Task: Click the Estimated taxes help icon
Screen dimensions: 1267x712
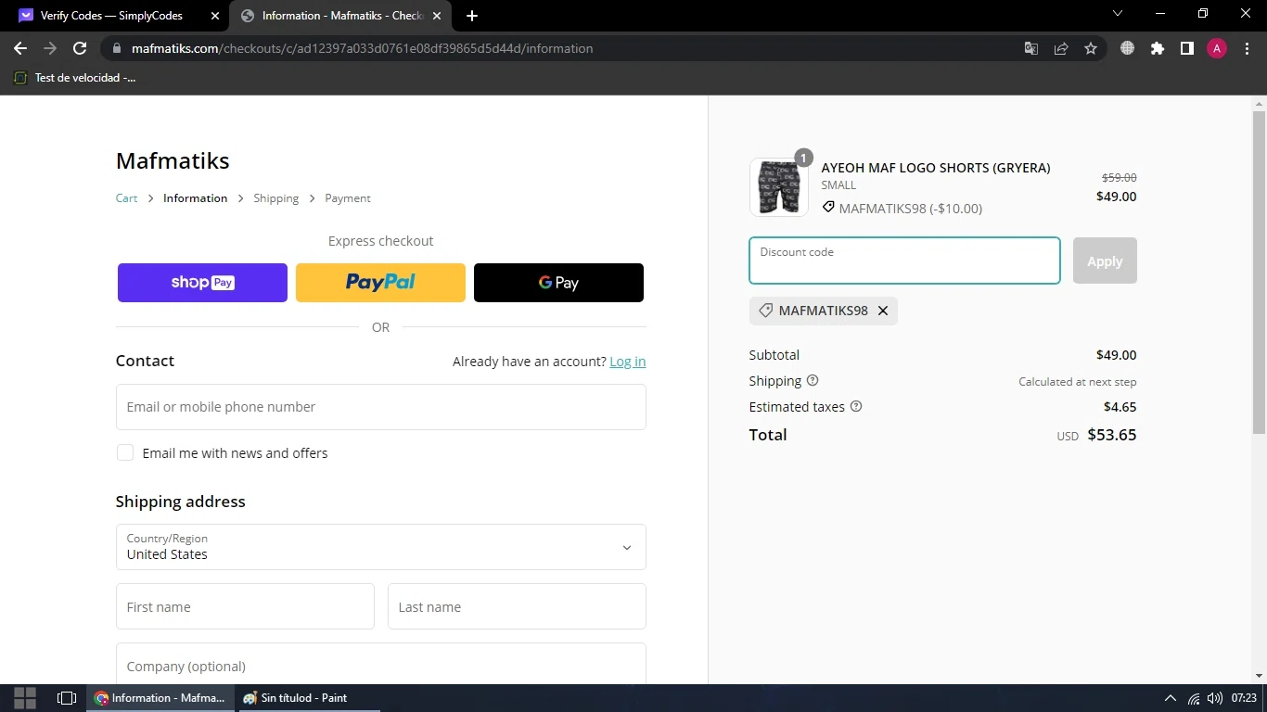Action: 856,406
